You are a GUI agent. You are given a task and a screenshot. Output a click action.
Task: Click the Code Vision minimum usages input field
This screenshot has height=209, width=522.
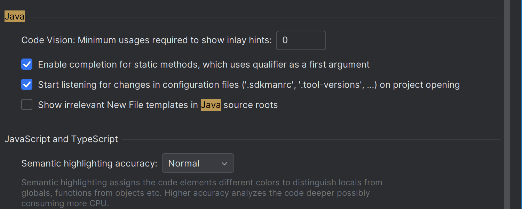[301, 40]
